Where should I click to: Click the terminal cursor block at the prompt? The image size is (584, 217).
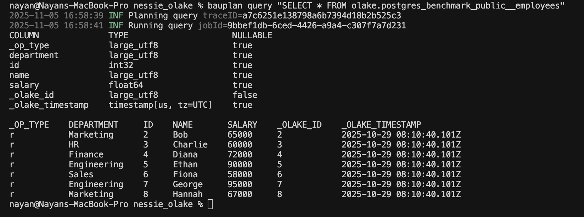[x=210, y=204]
